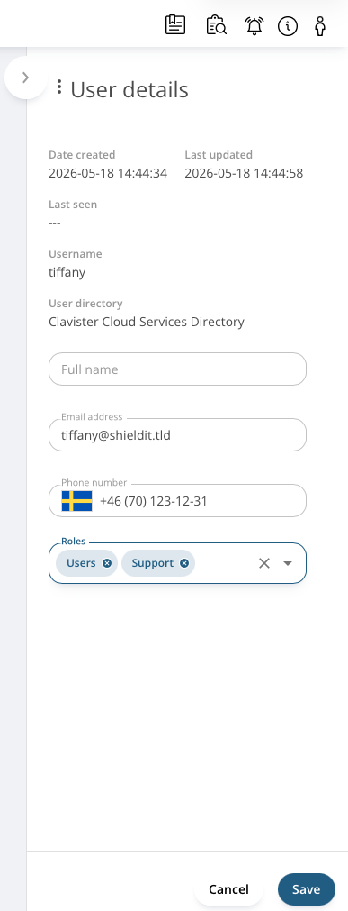Click the User details heading
The height and width of the screenshot is (911, 348).
129,90
